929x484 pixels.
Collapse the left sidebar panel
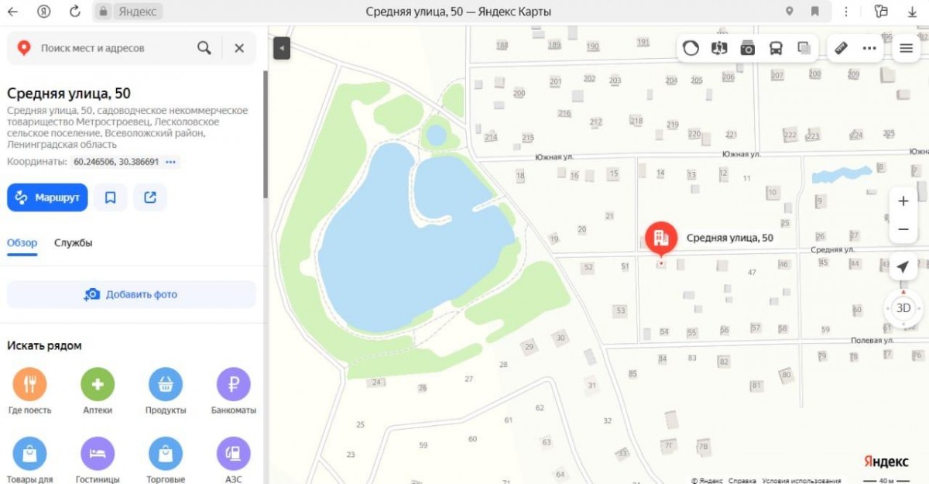pos(282,48)
